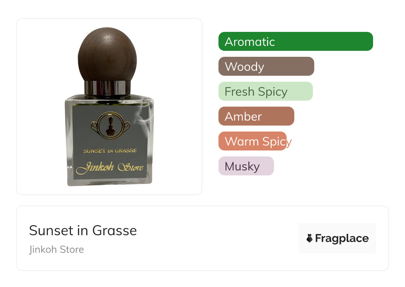Select the lavender Musky accord bar
This screenshot has height=287, width=405.
[x=246, y=166]
